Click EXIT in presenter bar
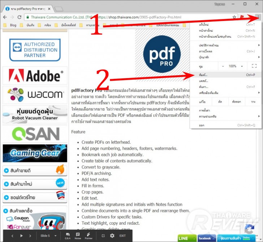The height and width of the screenshot is (242, 263). 122,236
